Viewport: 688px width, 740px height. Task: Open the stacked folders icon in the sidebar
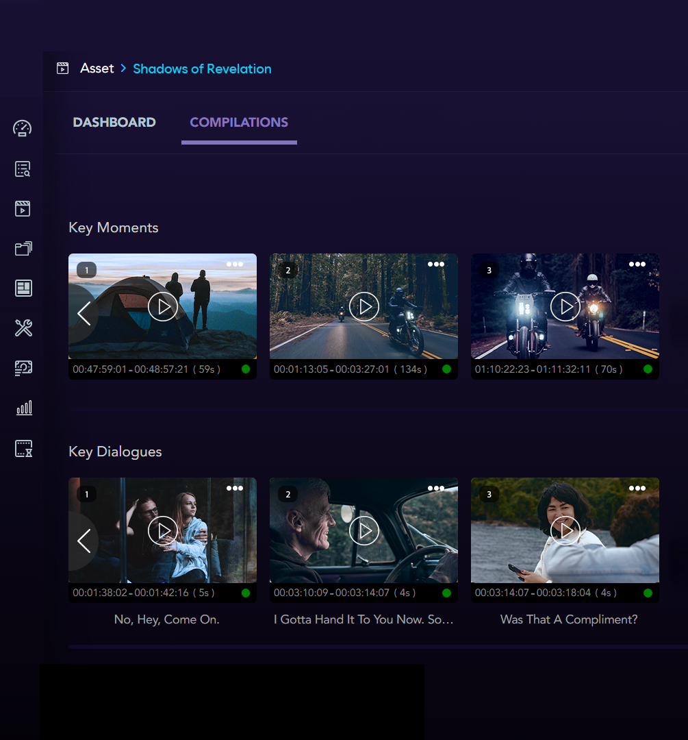point(23,248)
